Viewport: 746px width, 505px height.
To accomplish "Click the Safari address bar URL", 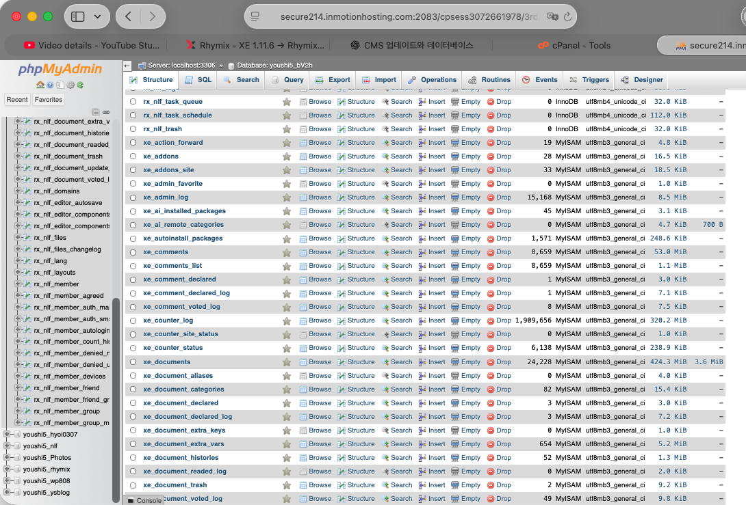I will point(409,16).
